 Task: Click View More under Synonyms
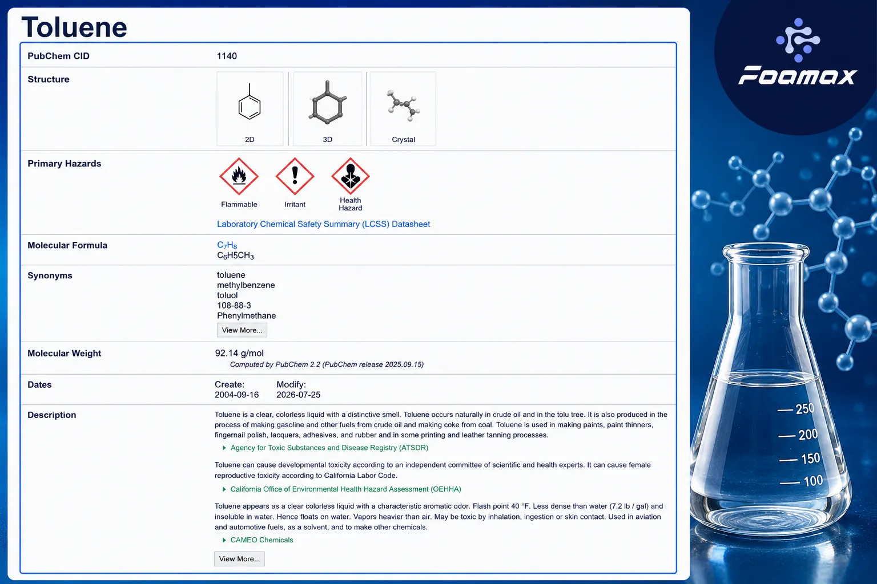pyautogui.click(x=242, y=330)
